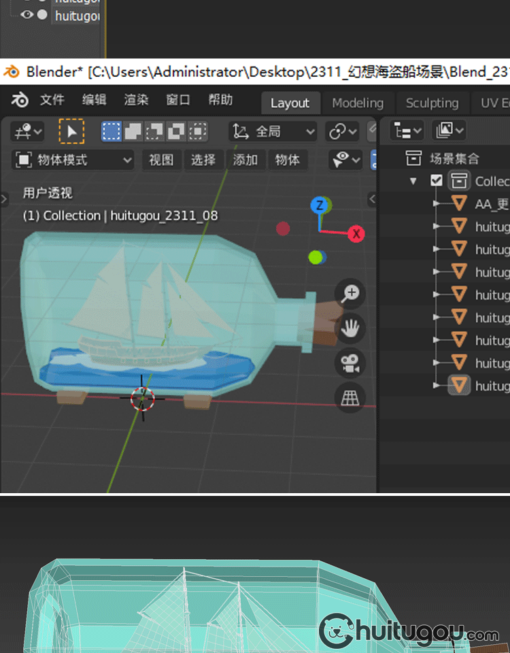Open the 3D viewport editor type dropdown

27,131
